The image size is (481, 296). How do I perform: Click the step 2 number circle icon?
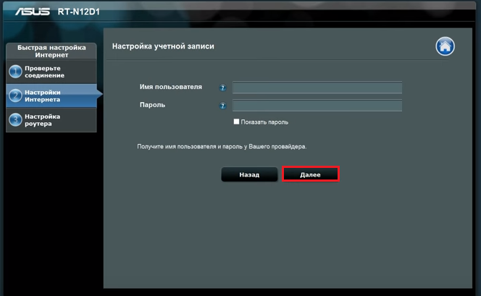tap(15, 96)
